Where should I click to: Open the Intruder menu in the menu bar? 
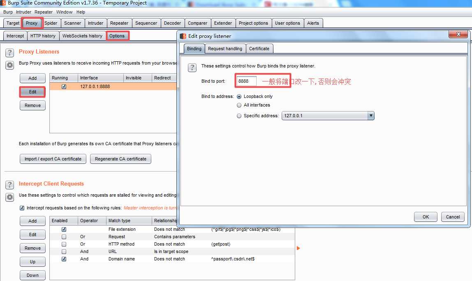click(x=23, y=12)
